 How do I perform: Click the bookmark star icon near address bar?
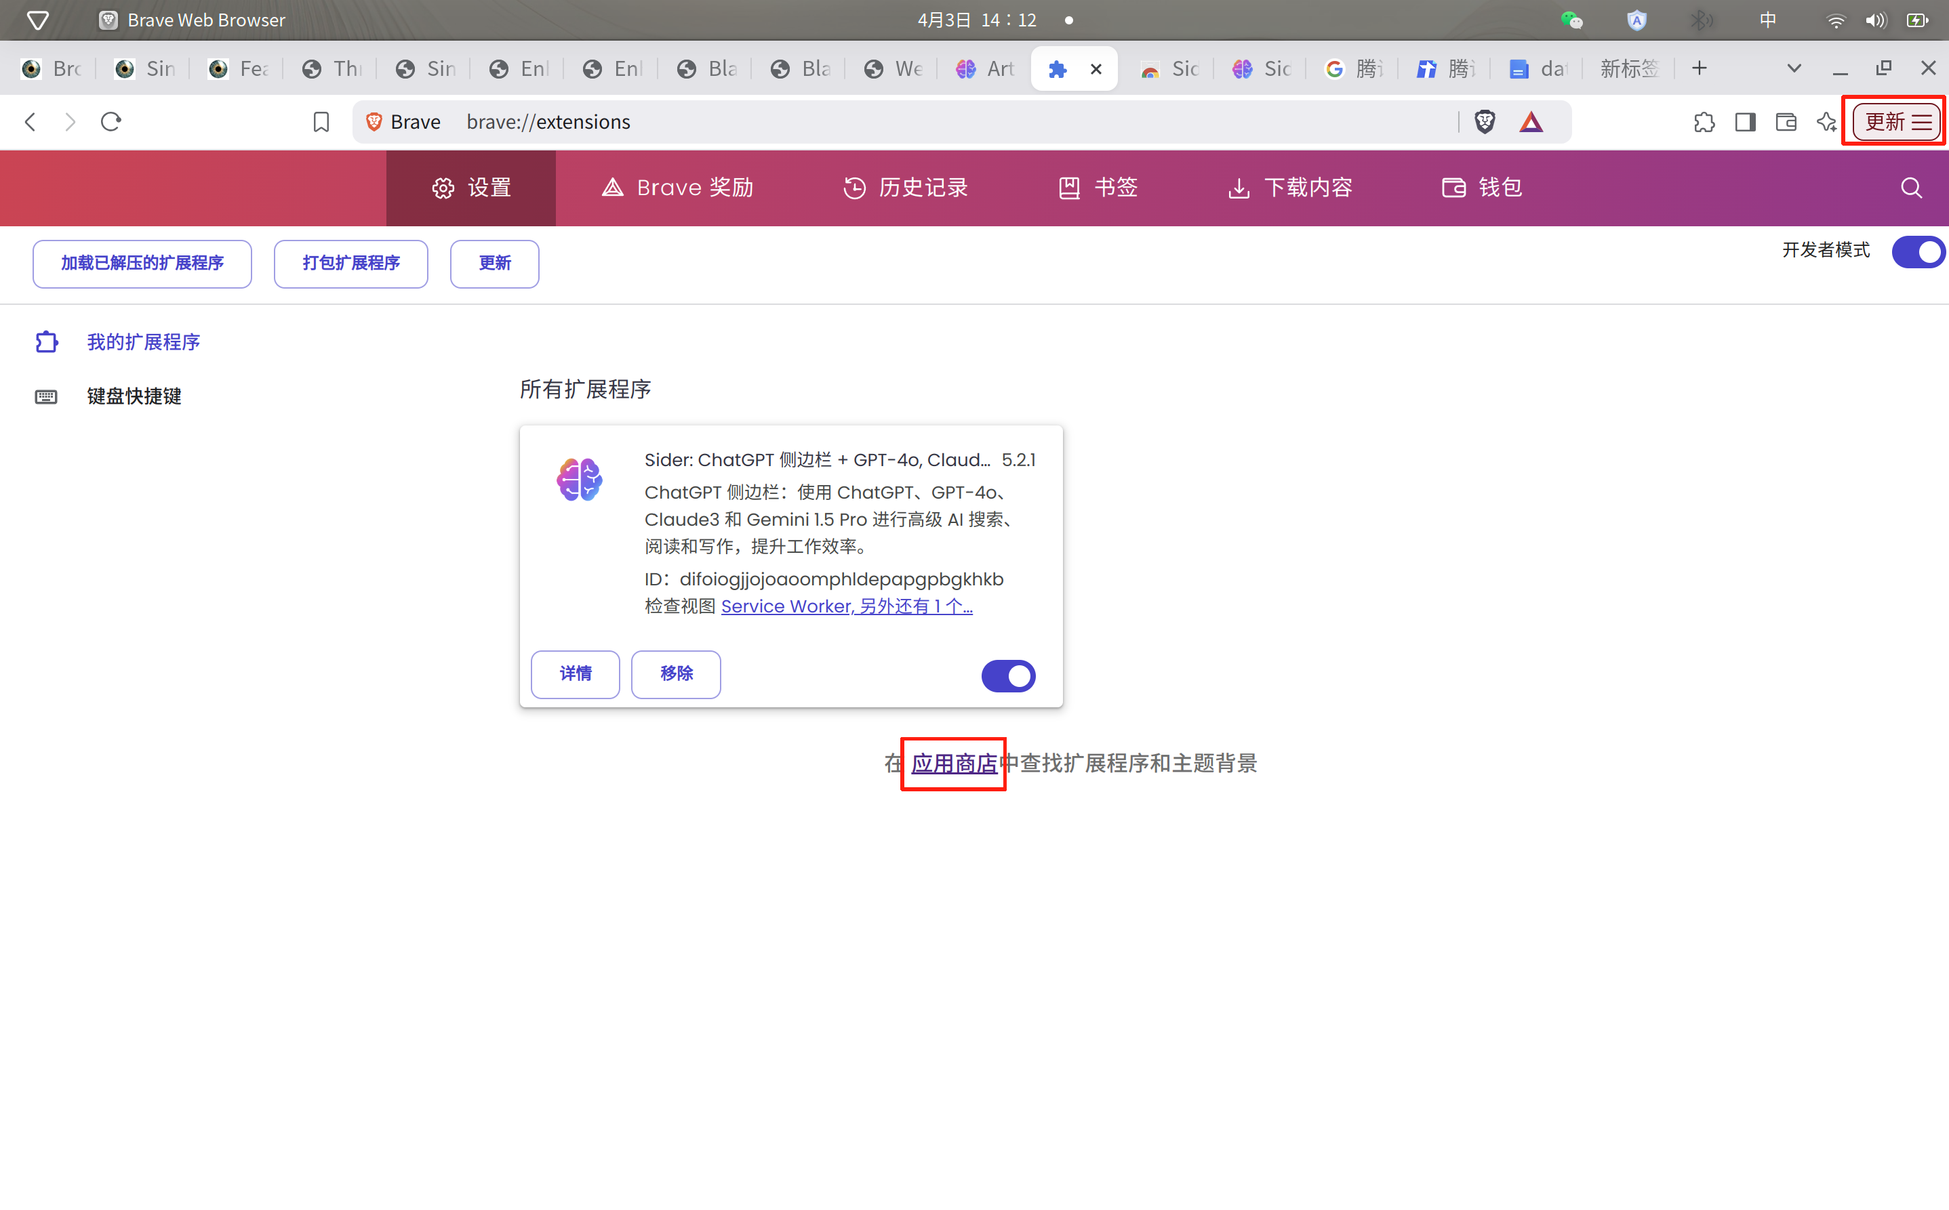click(x=320, y=122)
